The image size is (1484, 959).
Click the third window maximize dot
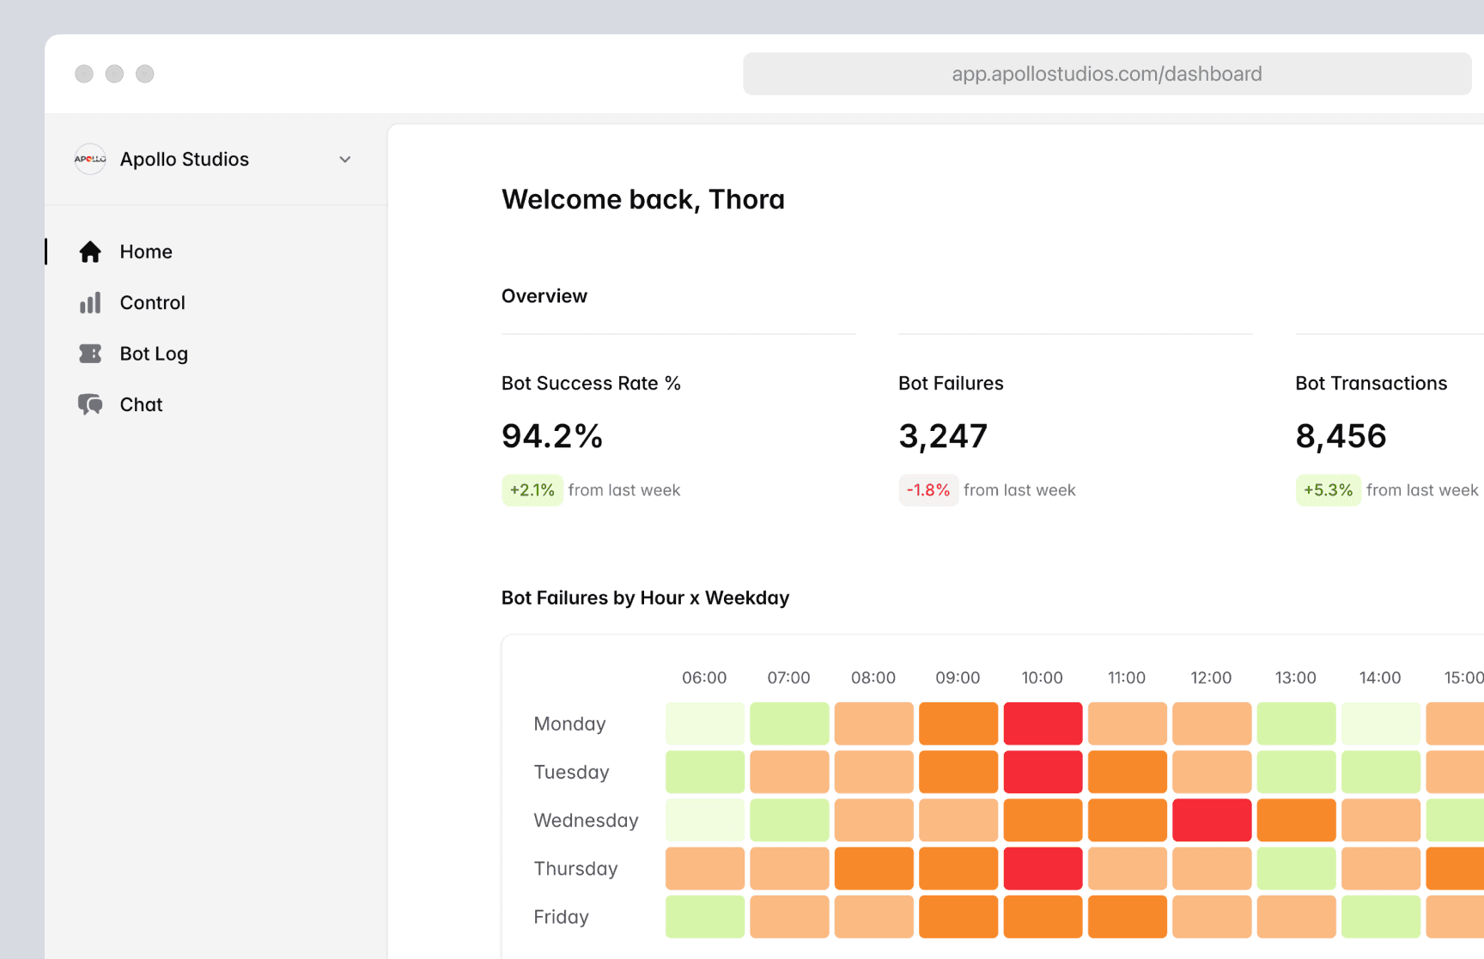(x=145, y=74)
